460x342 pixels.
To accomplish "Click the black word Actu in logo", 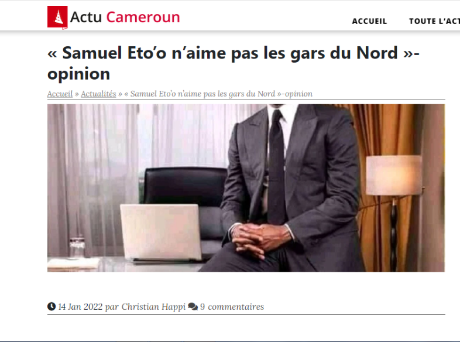I will click(x=85, y=17).
